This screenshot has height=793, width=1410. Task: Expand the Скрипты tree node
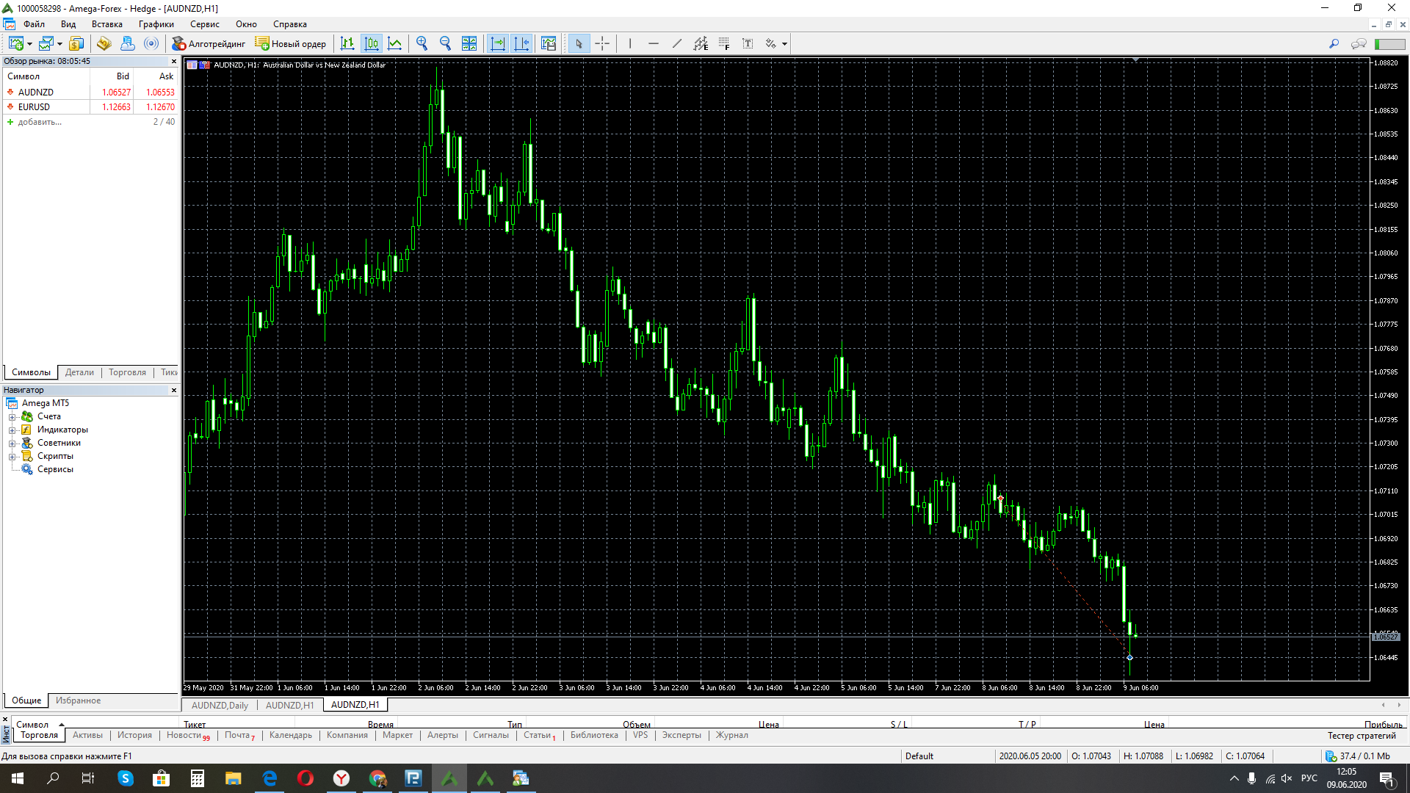12,457
